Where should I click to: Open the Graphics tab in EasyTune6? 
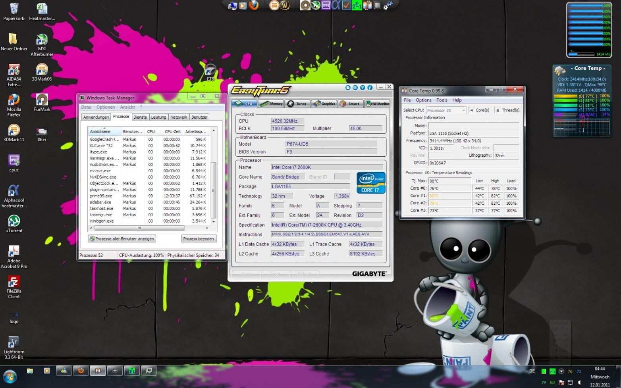tap(324, 104)
